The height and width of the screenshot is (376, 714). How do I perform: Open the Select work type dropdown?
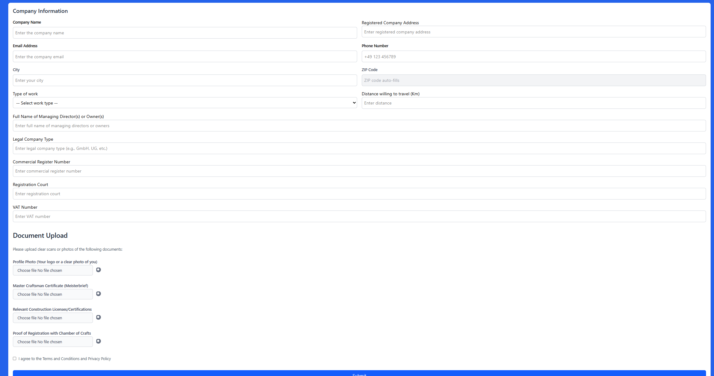[185, 103]
